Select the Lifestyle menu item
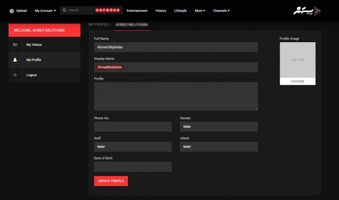339x200 pixels. [180, 11]
